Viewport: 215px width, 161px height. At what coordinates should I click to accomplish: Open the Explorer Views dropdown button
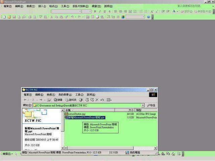(x=109, y=100)
